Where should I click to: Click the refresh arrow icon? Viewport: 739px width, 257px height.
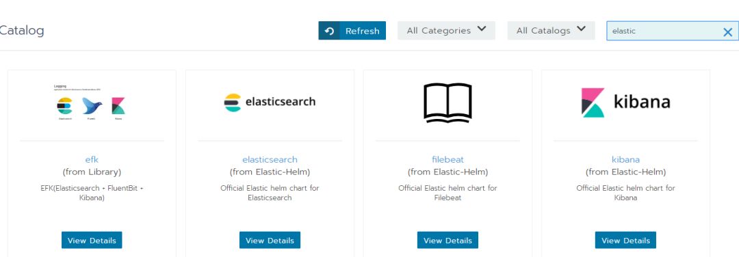[x=329, y=31]
